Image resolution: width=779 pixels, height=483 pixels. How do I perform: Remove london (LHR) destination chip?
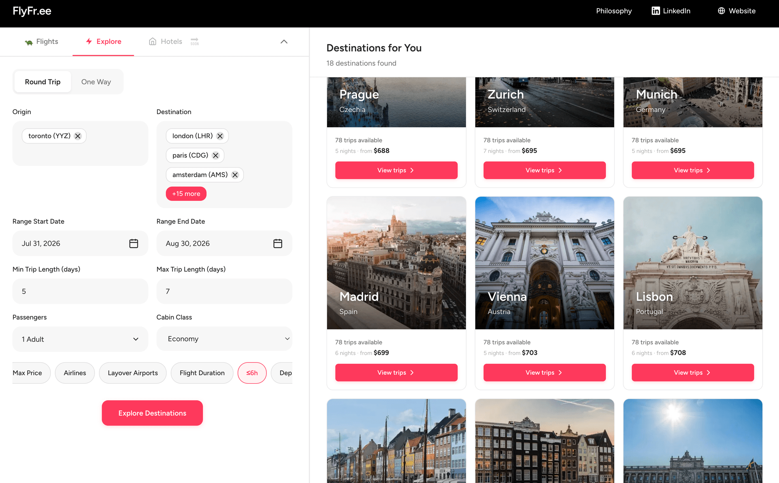tap(220, 136)
